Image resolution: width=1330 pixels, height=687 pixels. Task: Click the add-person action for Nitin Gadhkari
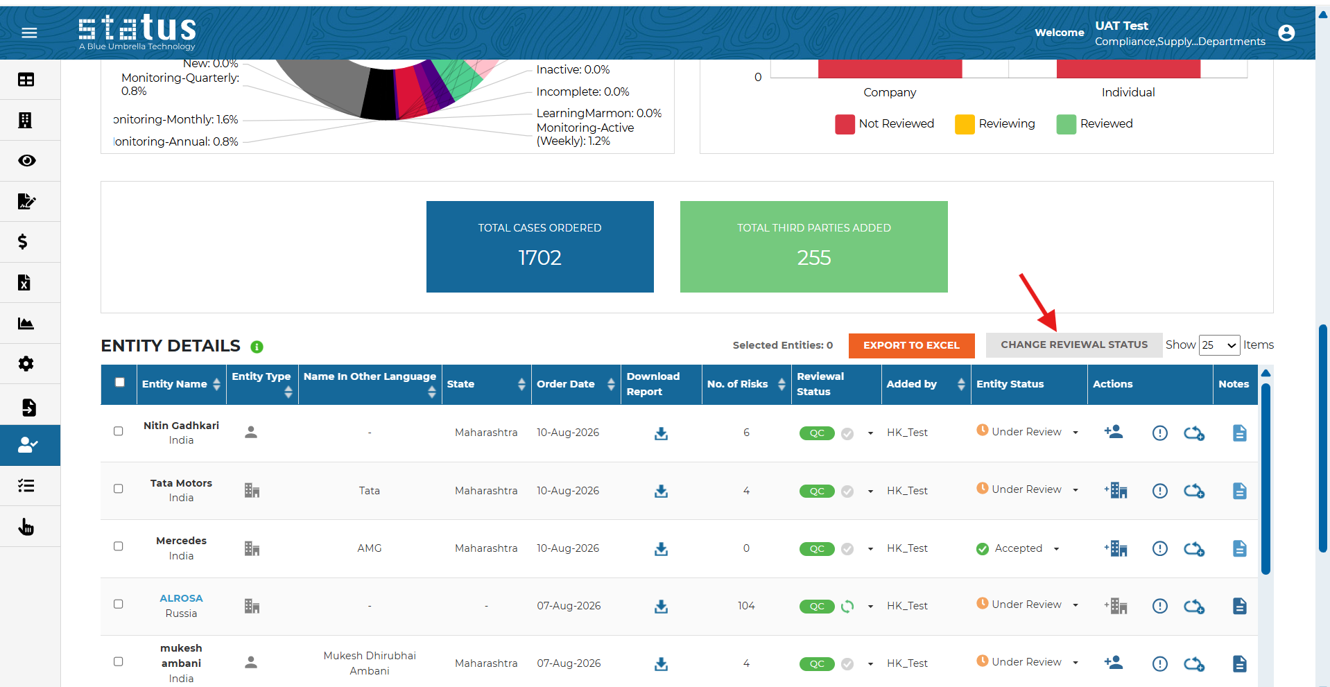pyautogui.click(x=1114, y=432)
